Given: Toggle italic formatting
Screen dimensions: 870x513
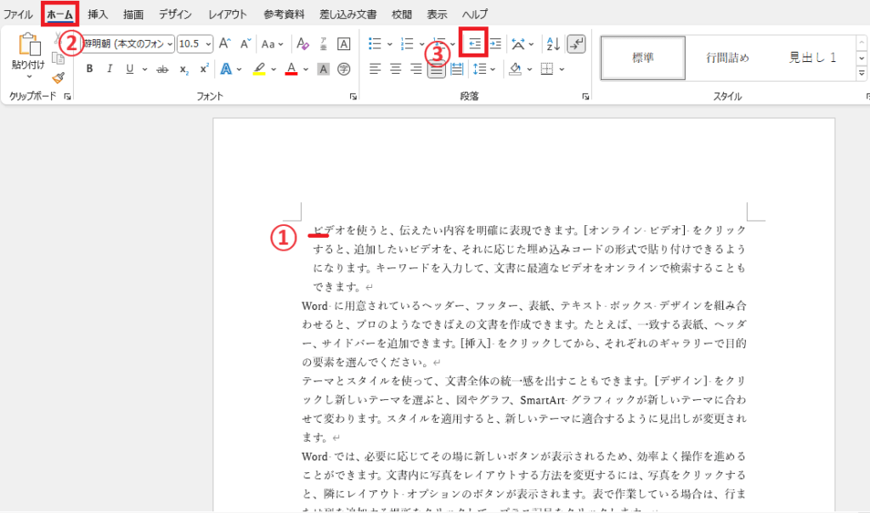Looking at the screenshot, I should (x=110, y=69).
